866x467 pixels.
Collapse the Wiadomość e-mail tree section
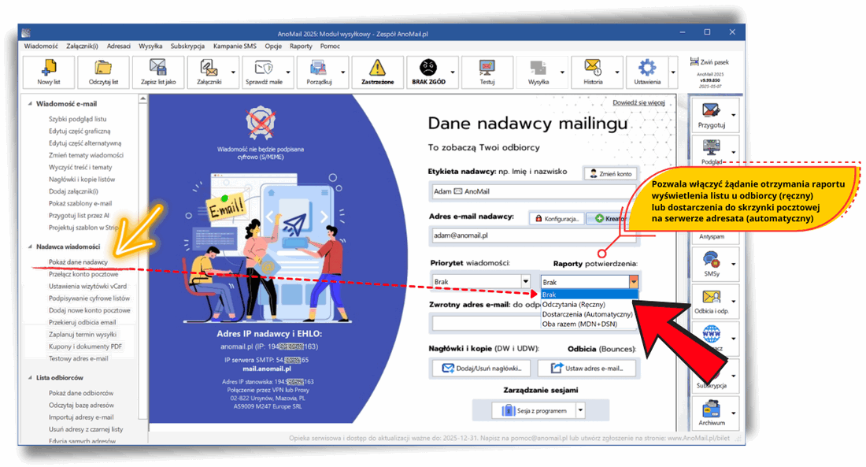pos(30,103)
